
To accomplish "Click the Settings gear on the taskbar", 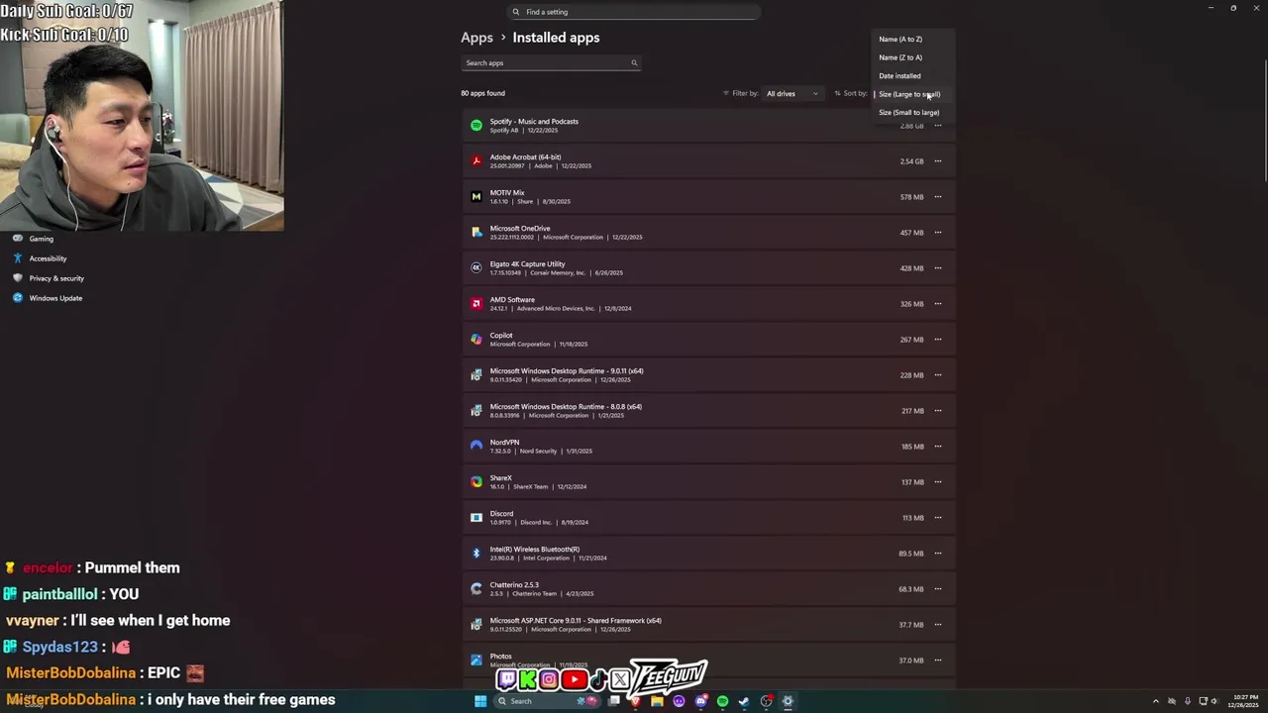I will pos(788,701).
